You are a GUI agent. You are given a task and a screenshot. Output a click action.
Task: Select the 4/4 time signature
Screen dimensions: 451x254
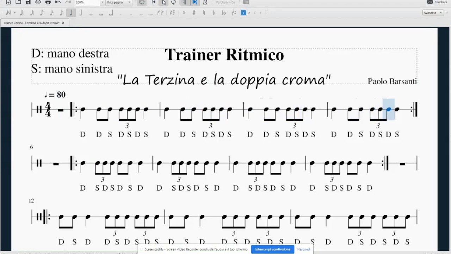click(x=48, y=110)
